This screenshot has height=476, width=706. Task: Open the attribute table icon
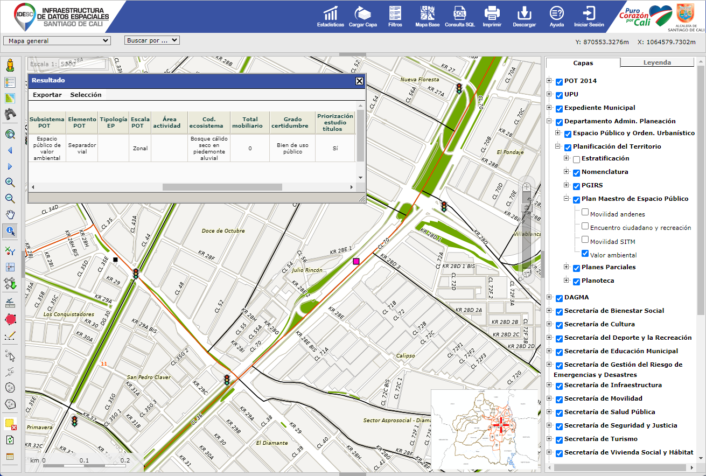click(x=10, y=457)
